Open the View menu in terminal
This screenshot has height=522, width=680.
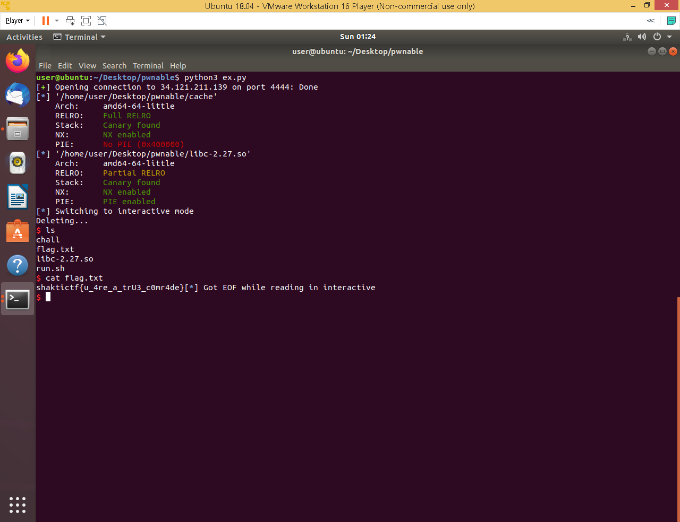[x=87, y=66]
